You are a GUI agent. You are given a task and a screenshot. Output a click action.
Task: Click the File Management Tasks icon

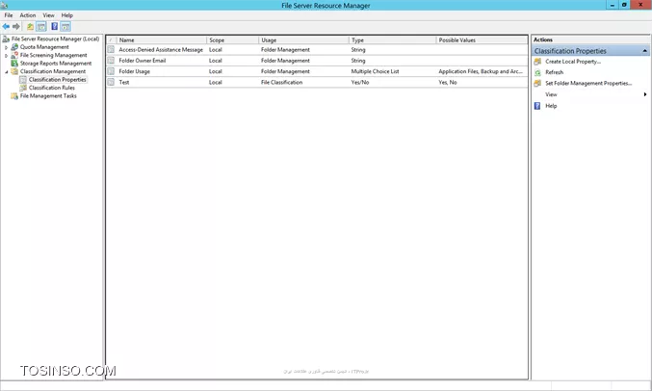pos(14,96)
